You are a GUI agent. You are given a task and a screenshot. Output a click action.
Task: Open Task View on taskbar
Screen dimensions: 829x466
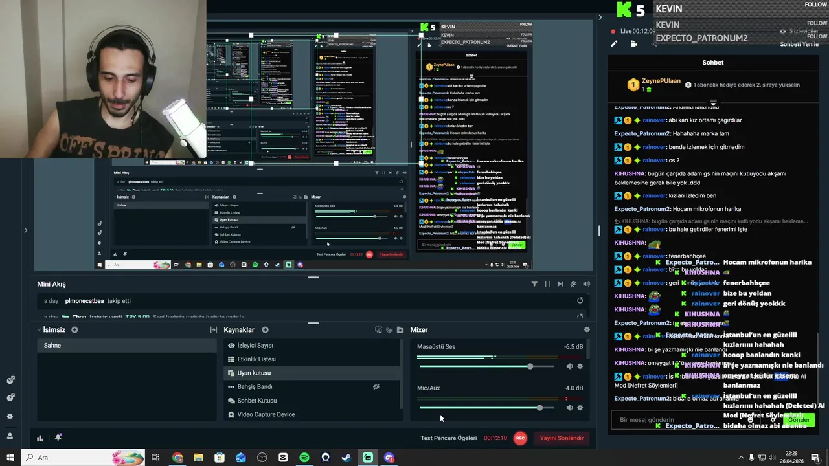pyautogui.click(x=155, y=458)
